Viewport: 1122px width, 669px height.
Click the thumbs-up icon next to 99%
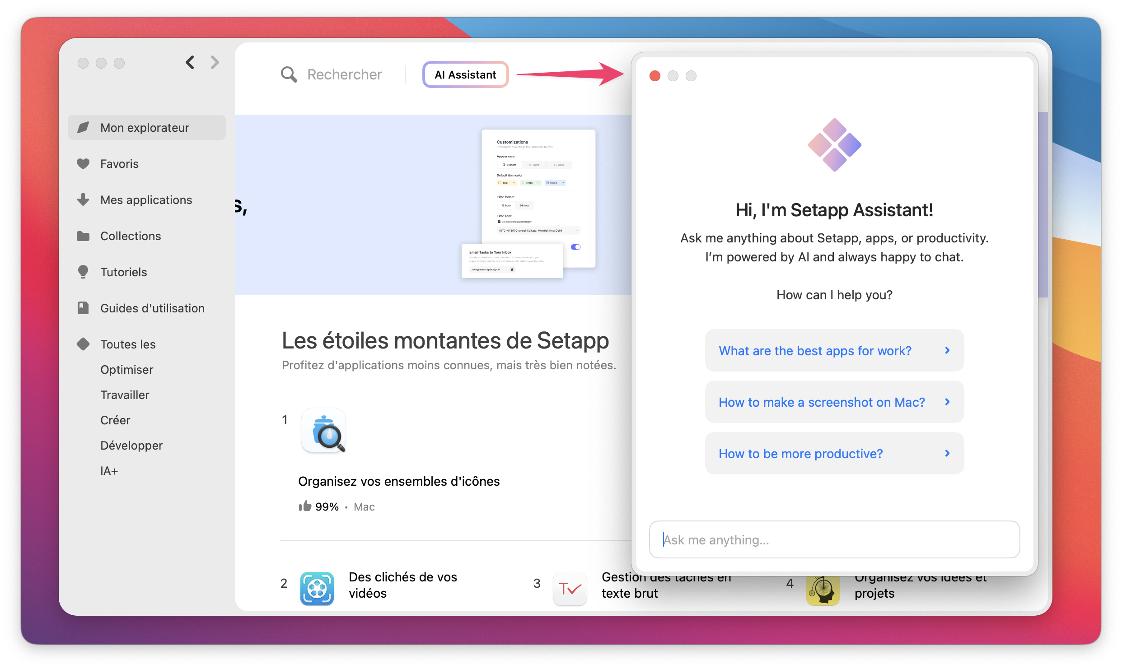point(305,506)
